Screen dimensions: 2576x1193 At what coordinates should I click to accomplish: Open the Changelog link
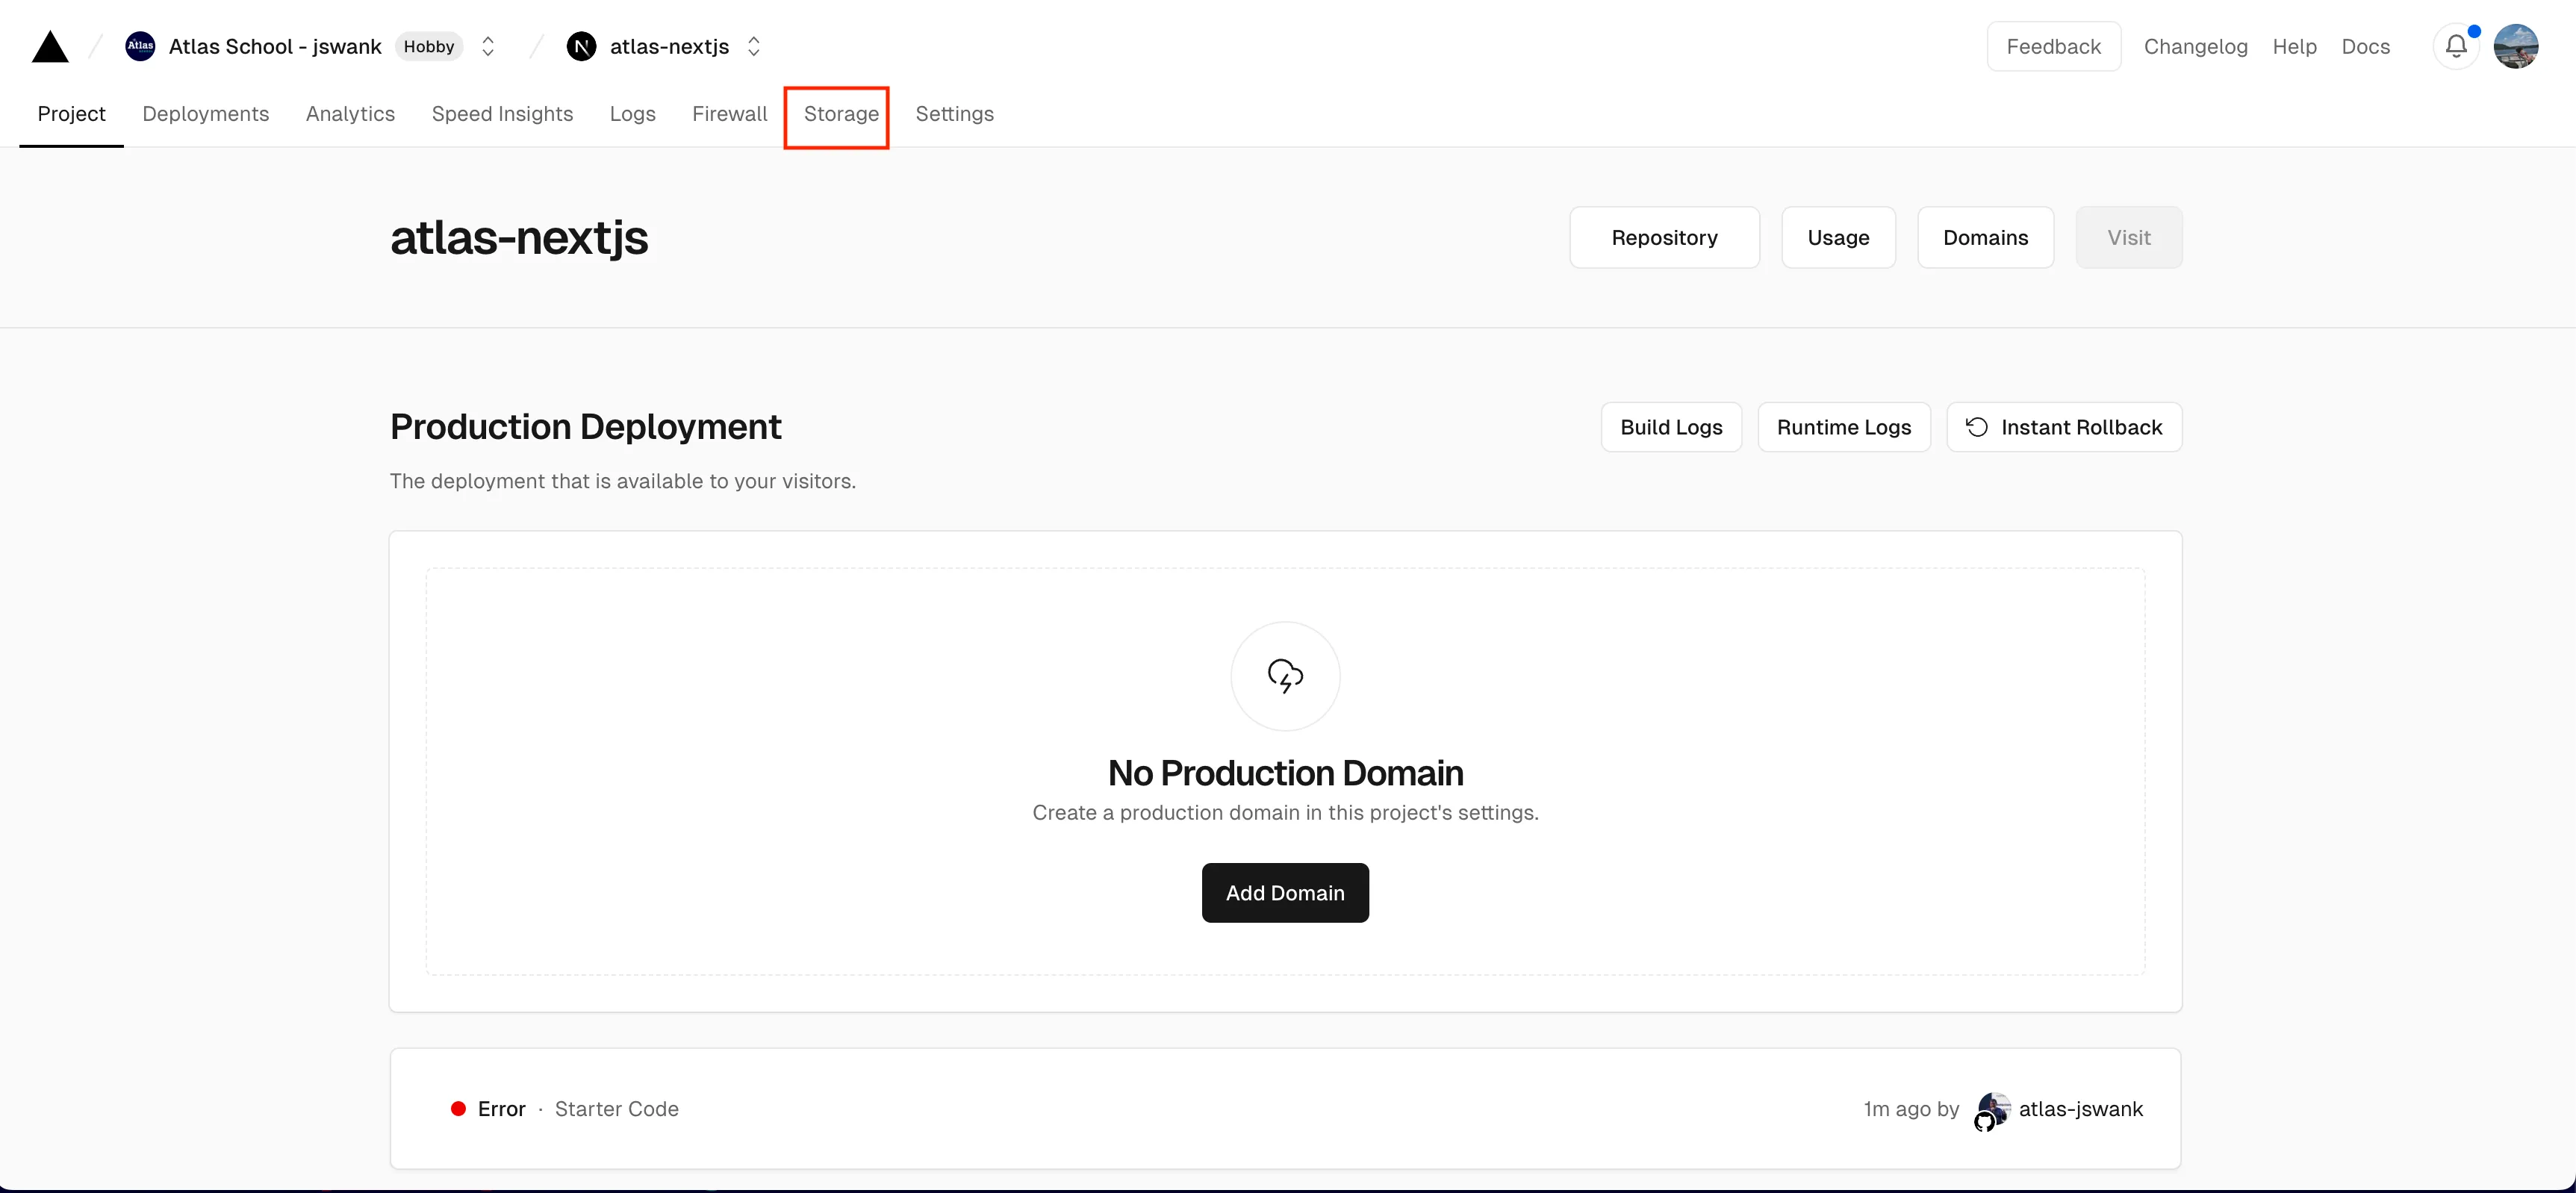click(x=2196, y=46)
